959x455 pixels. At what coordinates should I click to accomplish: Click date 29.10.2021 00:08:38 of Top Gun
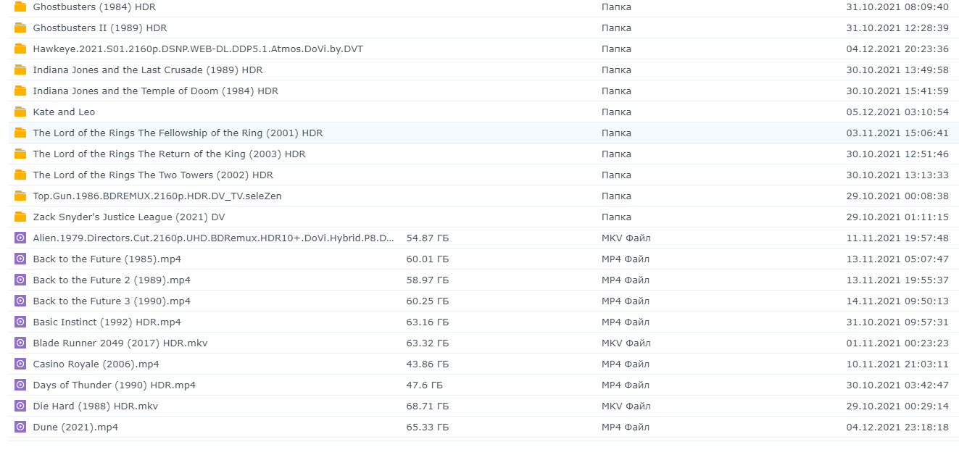(897, 196)
